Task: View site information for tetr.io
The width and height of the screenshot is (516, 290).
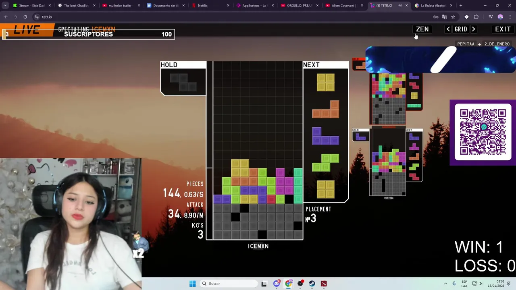Action: click(x=37, y=17)
